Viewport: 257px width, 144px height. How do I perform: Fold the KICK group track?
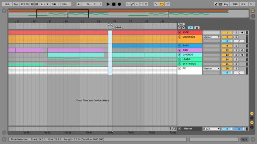[180, 33]
